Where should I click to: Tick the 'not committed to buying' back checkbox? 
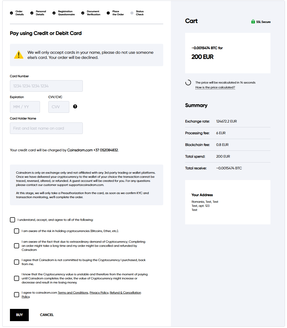tap(17, 262)
